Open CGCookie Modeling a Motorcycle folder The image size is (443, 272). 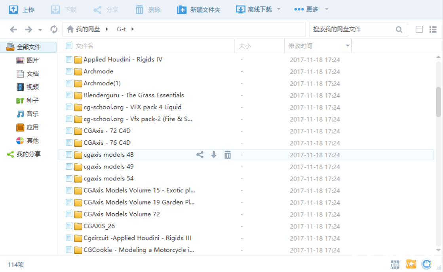(x=139, y=250)
